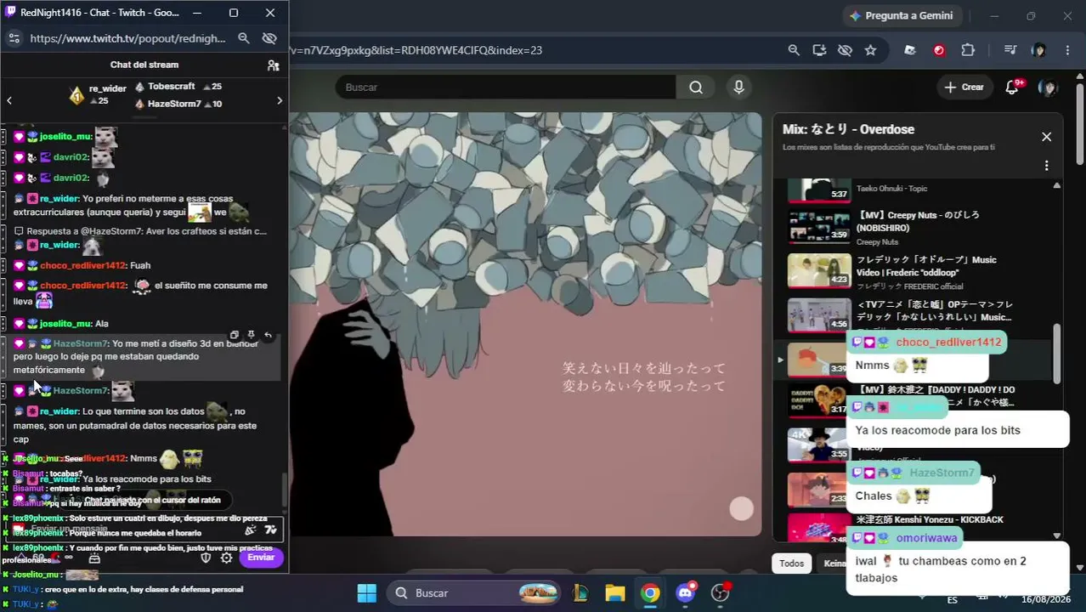1086x612 pixels.
Task: Open YouTube notifications bell
Action: [x=1012, y=87]
